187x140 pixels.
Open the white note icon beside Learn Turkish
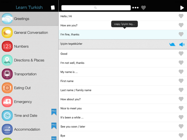(53, 8)
